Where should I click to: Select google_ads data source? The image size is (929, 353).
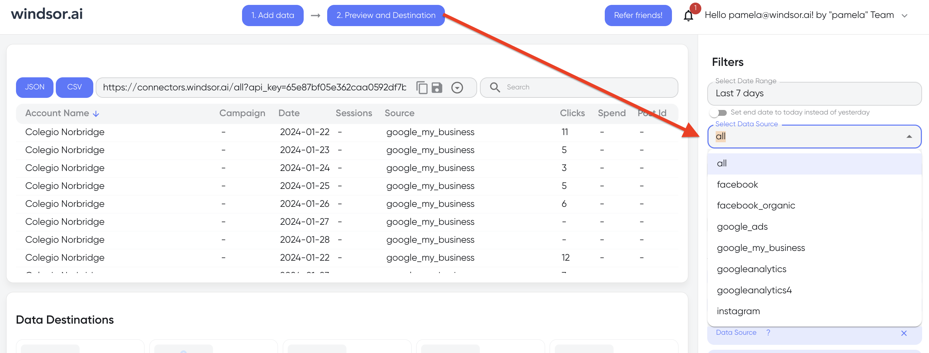(814, 227)
